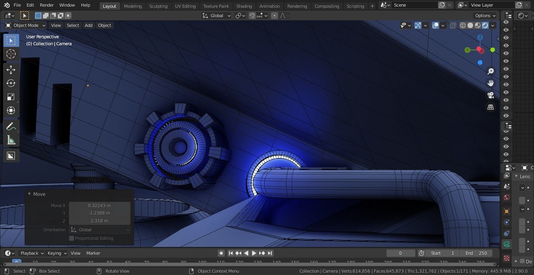This screenshot has height=275, width=534.
Task: Activate the Scale tool
Action: point(11,97)
